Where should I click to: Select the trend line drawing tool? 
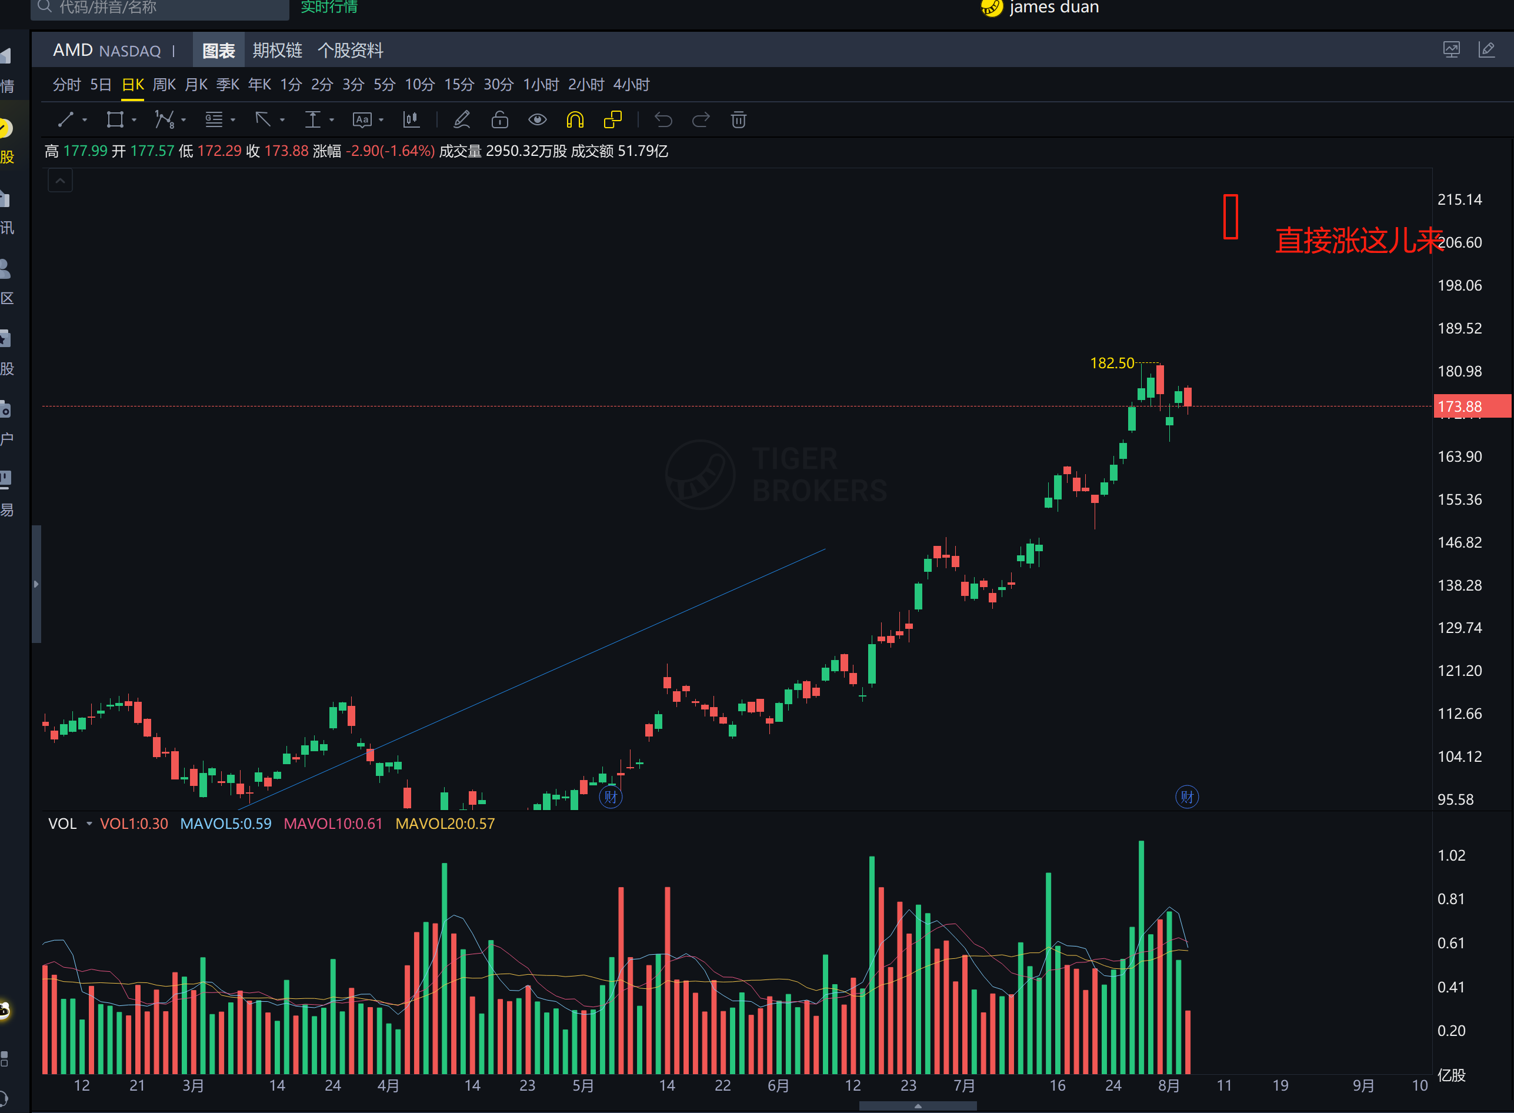point(65,120)
